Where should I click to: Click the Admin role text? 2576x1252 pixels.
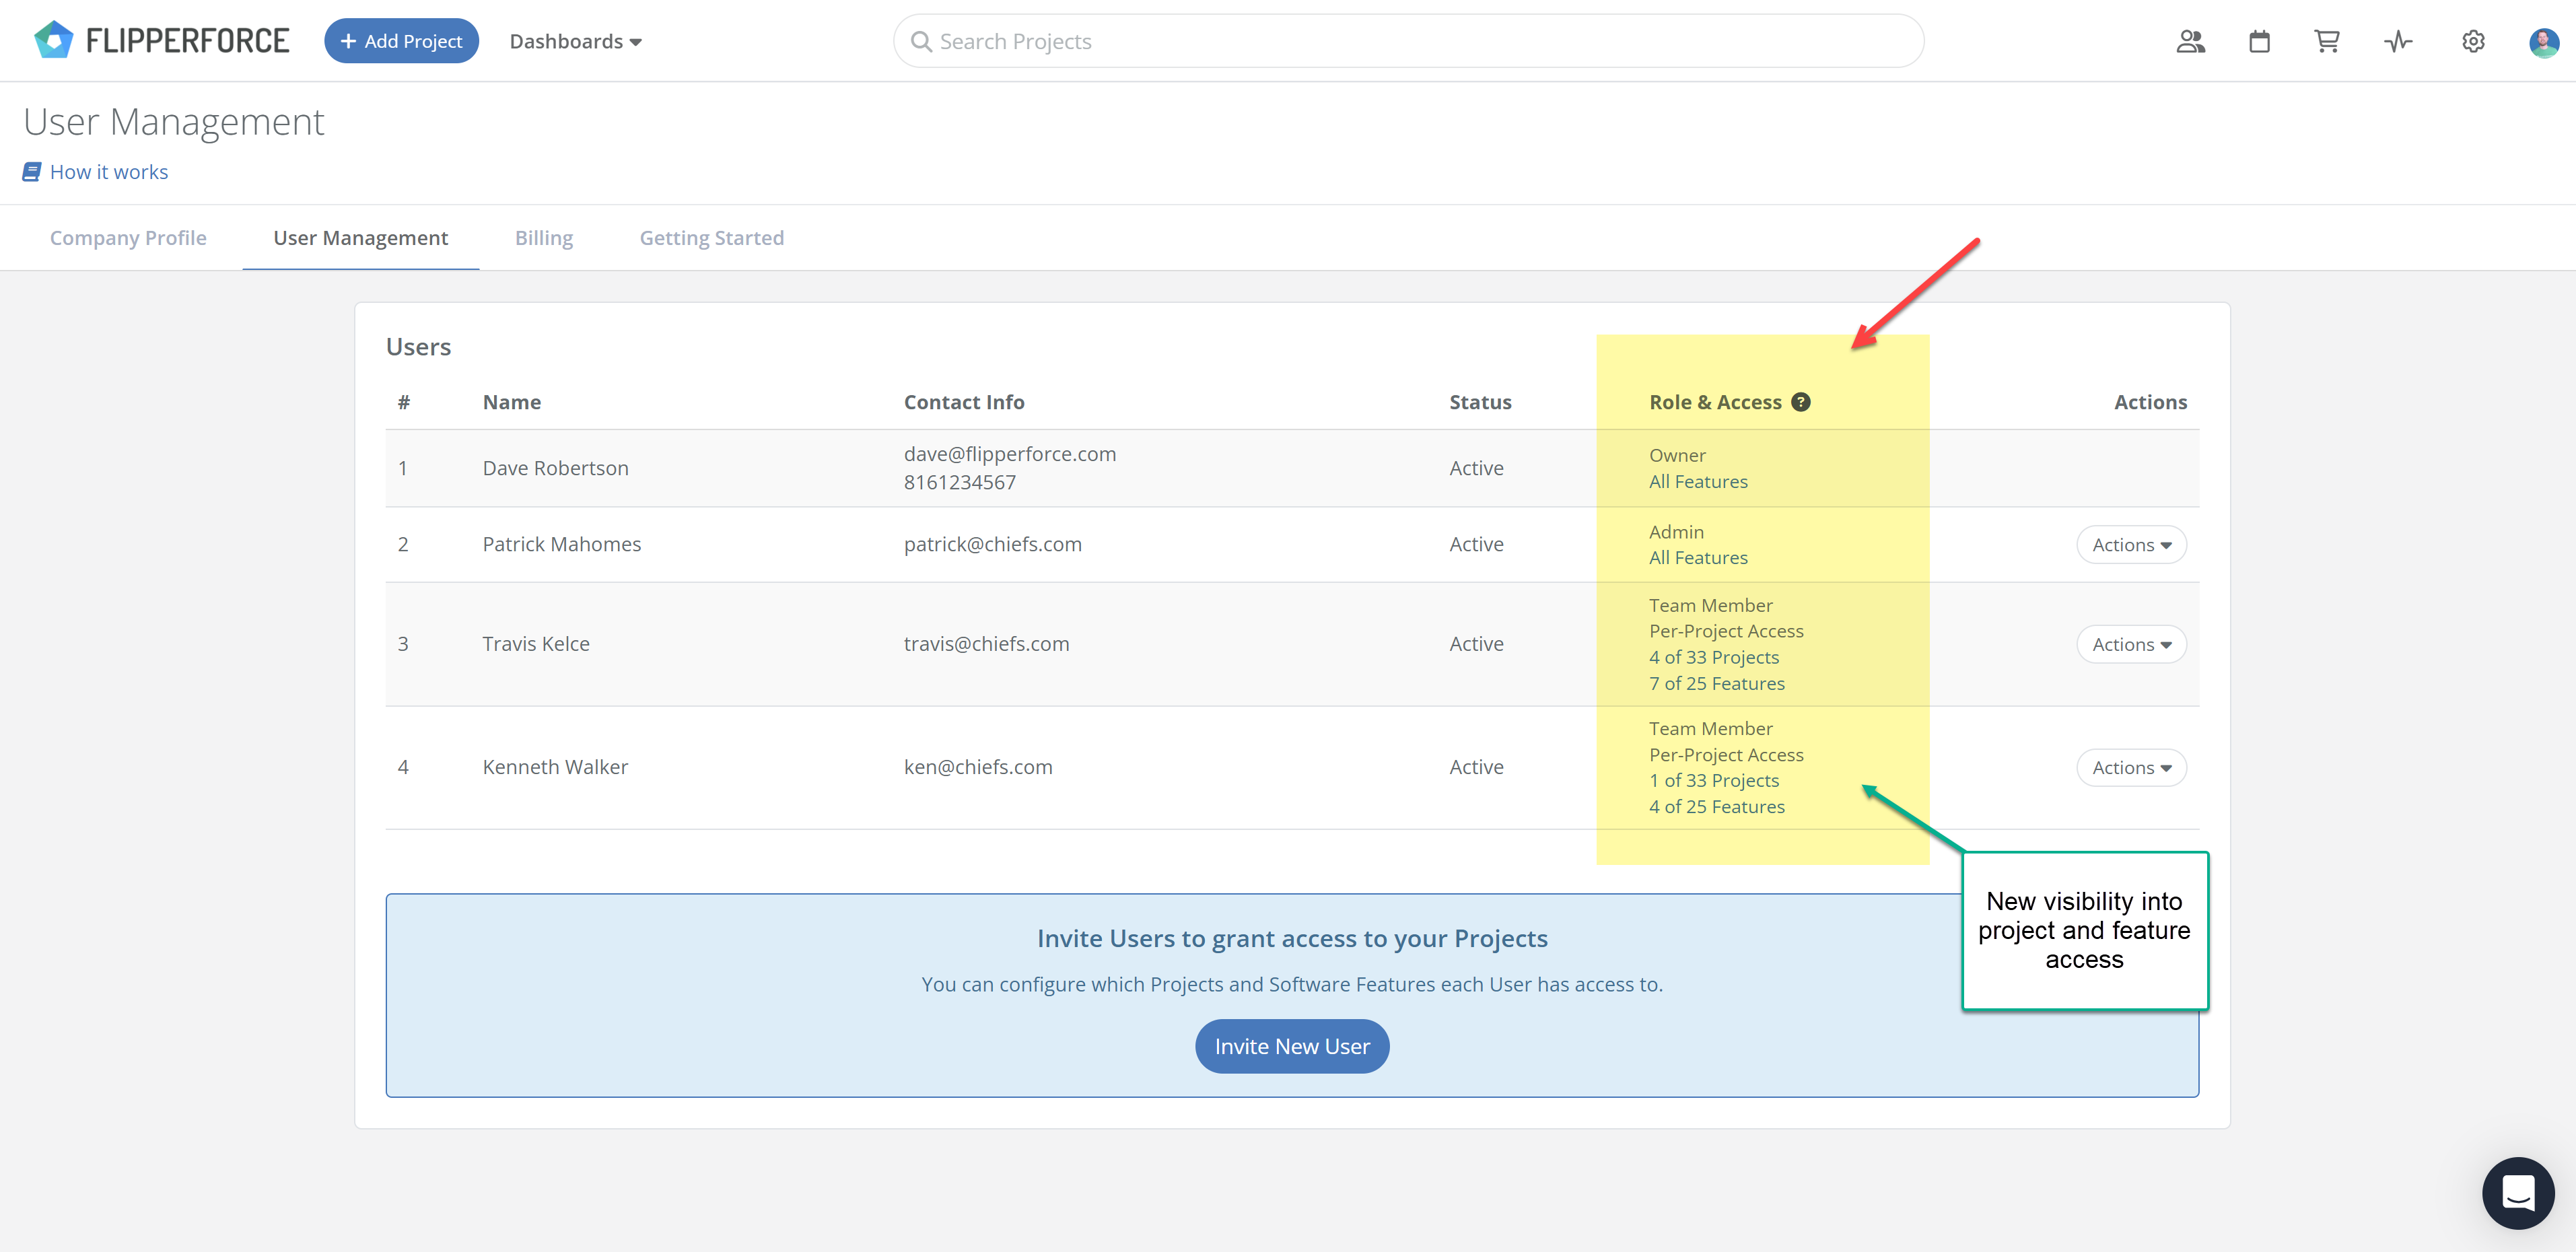coord(1676,532)
